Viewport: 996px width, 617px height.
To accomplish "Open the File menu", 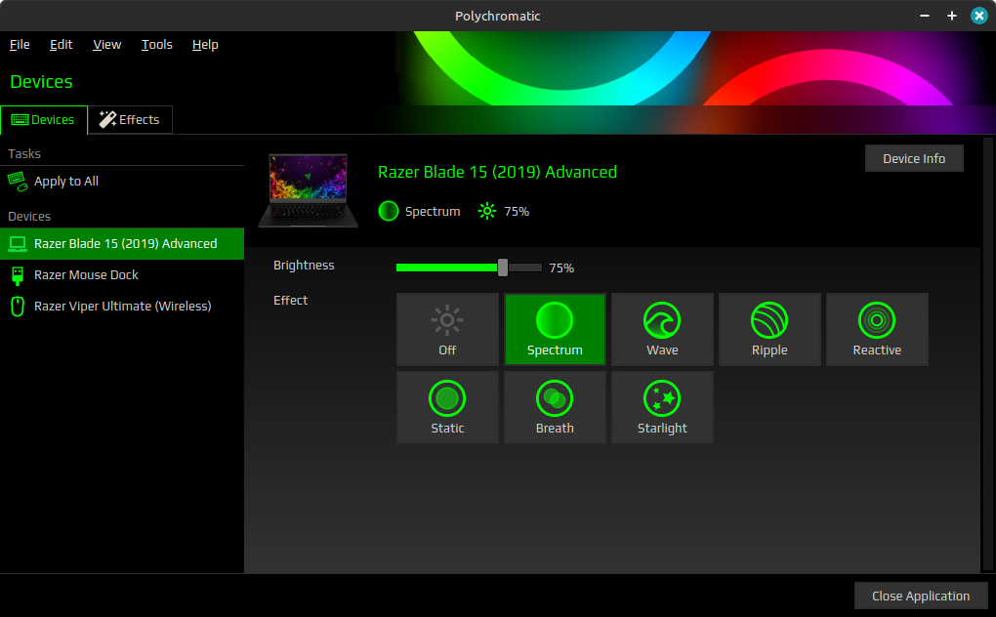I will (20, 45).
